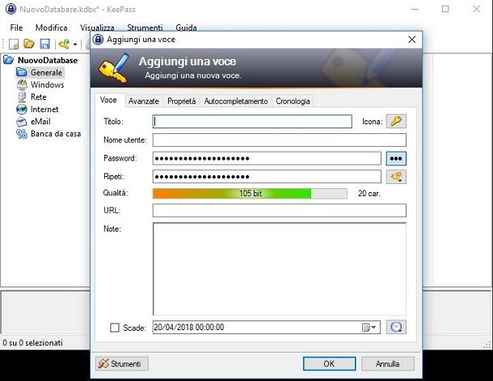Click the expiry presets clock button
Image resolution: width=493 pixels, height=381 pixels.
pyautogui.click(x=396, y=327)
